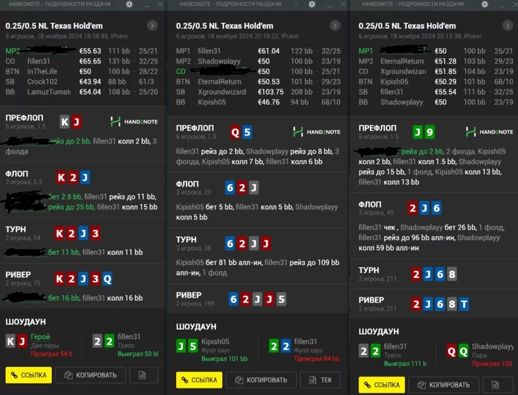Click КОПИРОВАТЬ button in right window
The width and height of the screenshot is (518, 395).
coord(444,385)
